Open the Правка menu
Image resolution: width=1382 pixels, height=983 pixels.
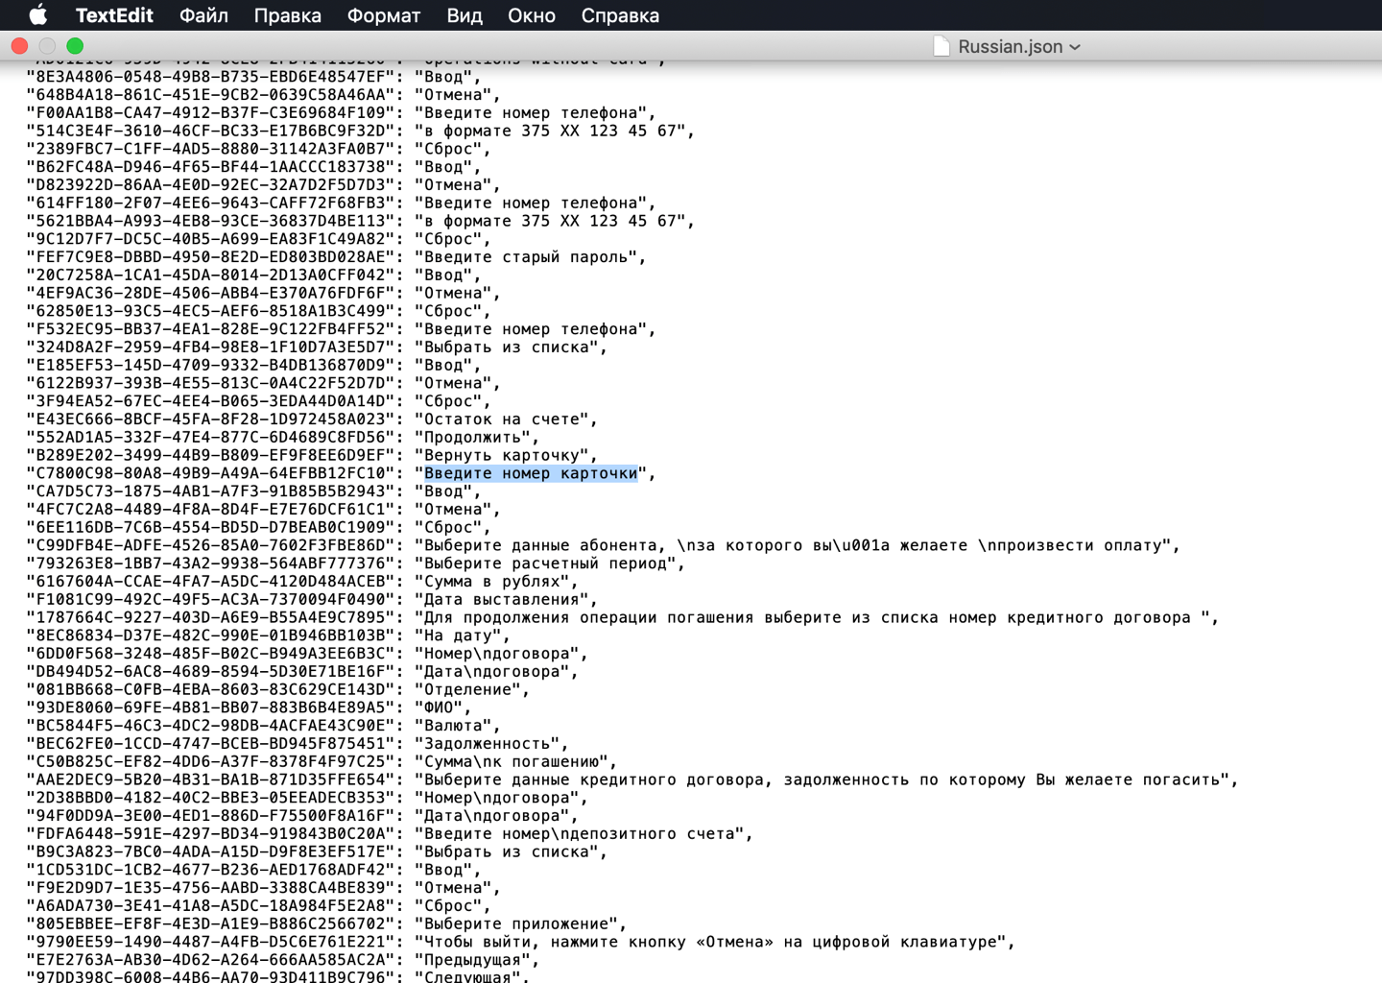coord(287,15)
